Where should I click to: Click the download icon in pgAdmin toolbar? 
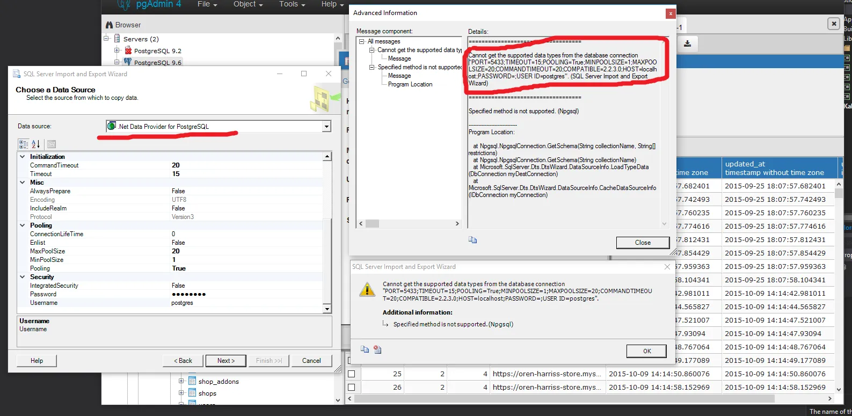click(687, 43)
